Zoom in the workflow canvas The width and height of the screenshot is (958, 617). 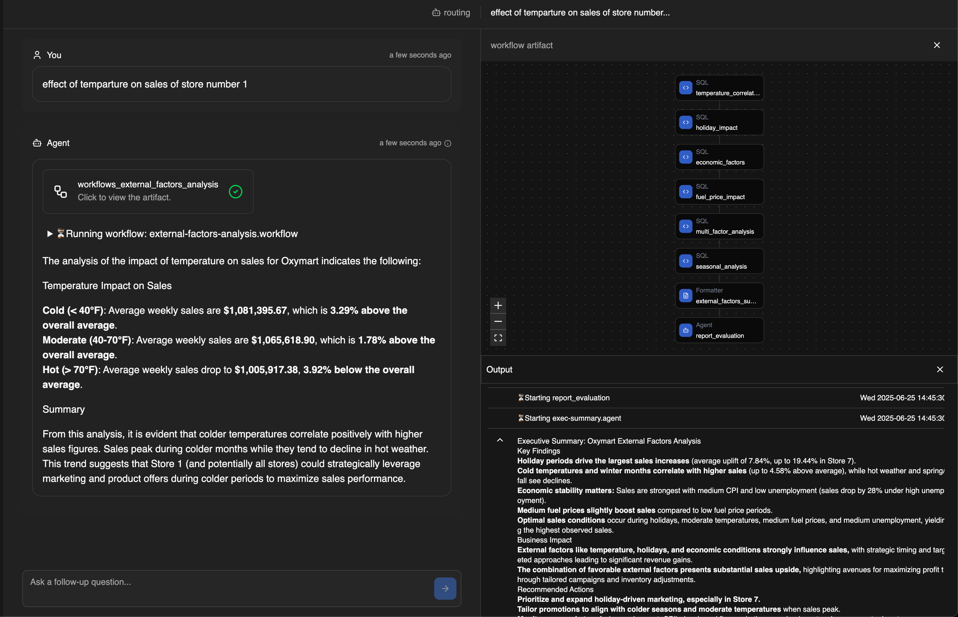tap(498, 306)
